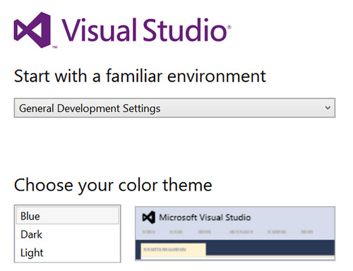
Task: Click the dropdown arrow of environment combo box
Action: pos(328,108)
